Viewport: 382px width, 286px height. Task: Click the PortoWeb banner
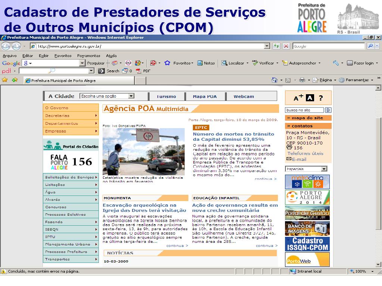click(x=307, y=260)
